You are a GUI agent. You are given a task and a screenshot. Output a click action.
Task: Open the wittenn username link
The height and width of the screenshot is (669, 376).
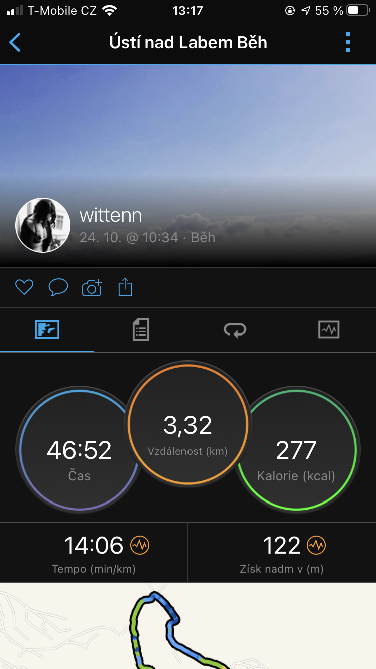click(111, 215)
